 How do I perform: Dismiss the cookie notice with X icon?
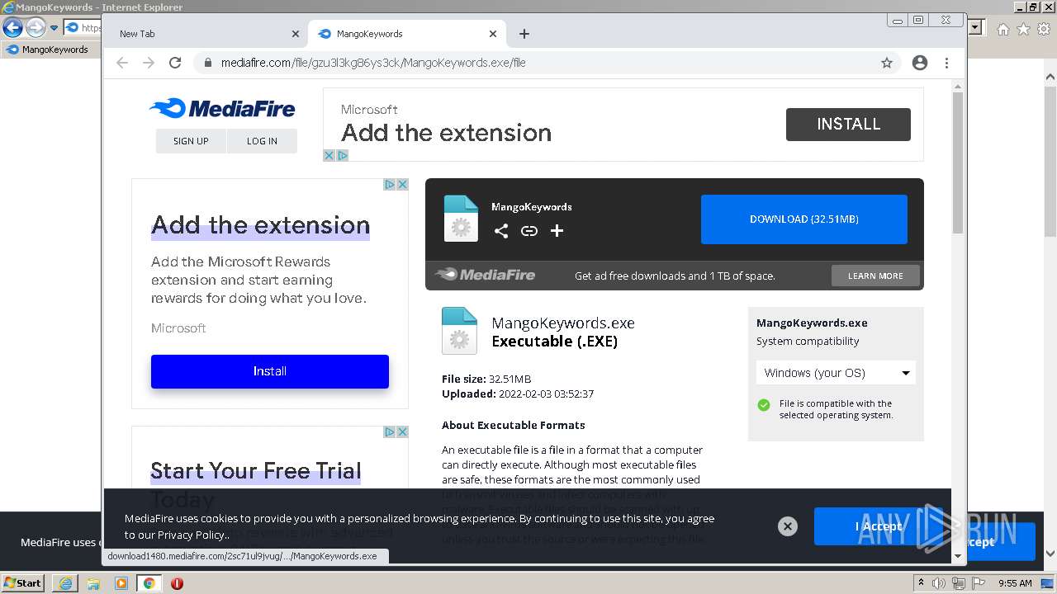pos(788,526)
